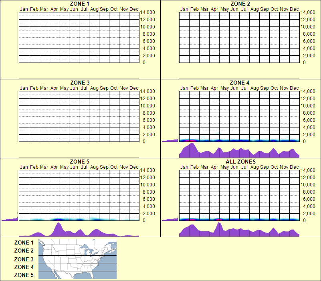The height and width of the screenshot is (281, 321).
Task: Click the April peak in ALL ZONES curve
Action: 218,226
